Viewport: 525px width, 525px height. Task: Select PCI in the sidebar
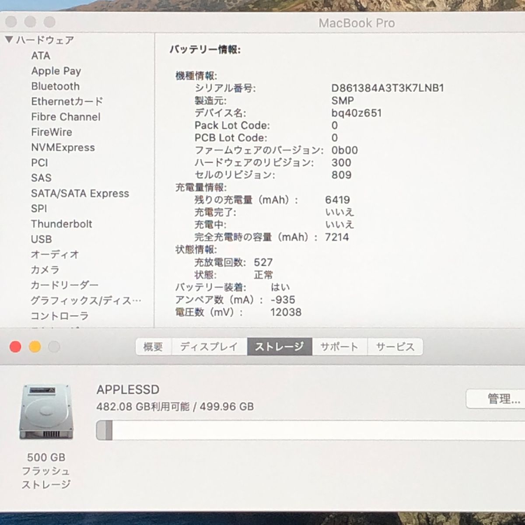(x=39, y=163)
